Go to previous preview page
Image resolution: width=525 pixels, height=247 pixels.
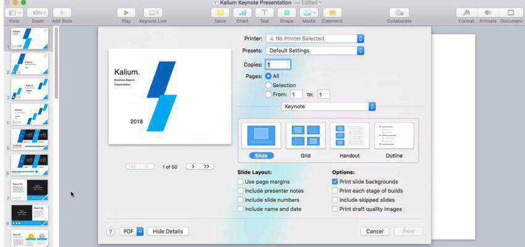tap(148, 166)
